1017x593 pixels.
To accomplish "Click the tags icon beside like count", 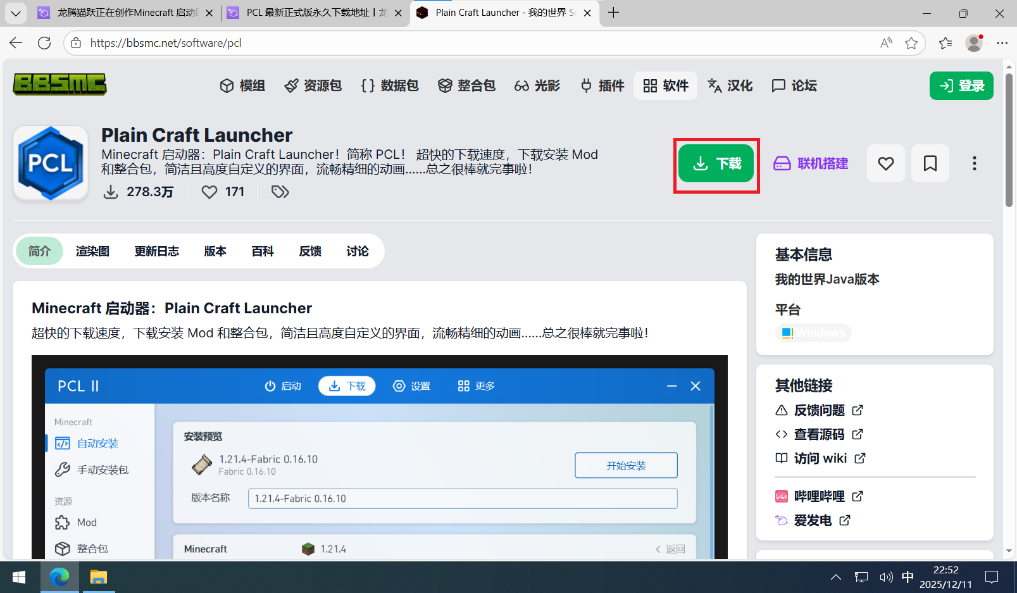I will [280, 192].
